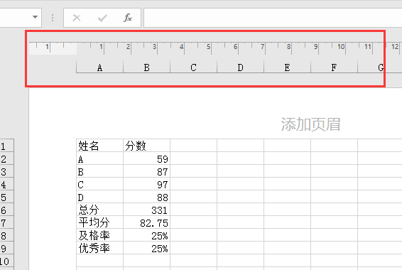Select row 3 header
The width and height of the screenshot is (402, 270).
[x=6, y=171]
